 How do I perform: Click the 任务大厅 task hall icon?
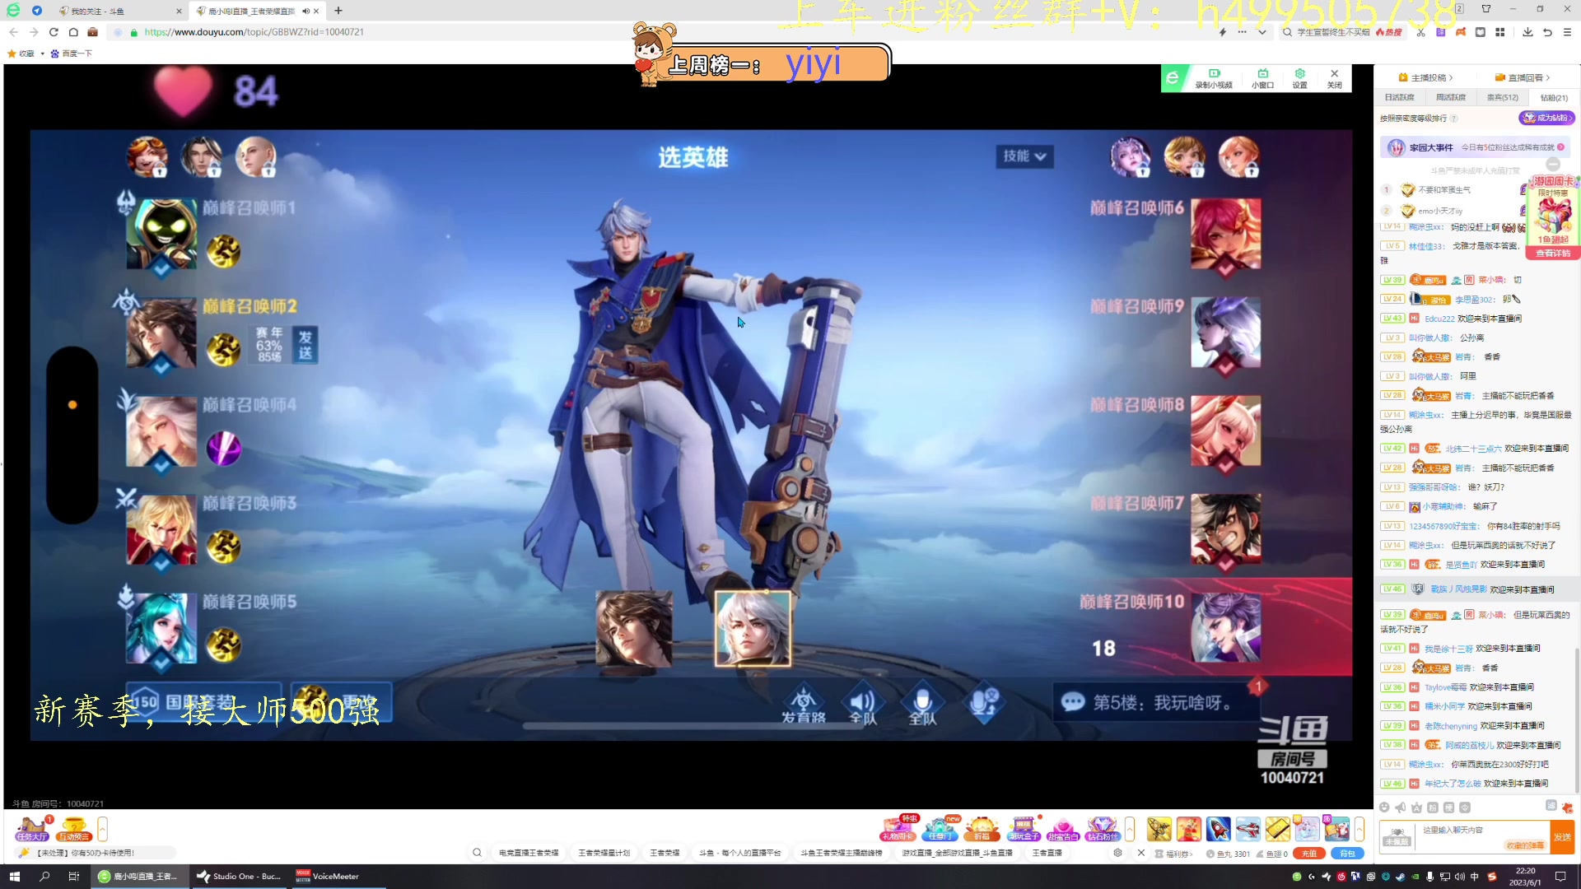[x=32, y=828]
